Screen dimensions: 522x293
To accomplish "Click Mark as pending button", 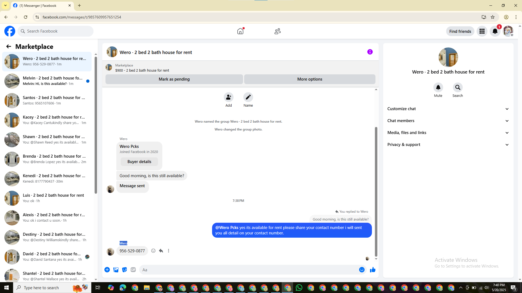I will (x=174, y=79).
